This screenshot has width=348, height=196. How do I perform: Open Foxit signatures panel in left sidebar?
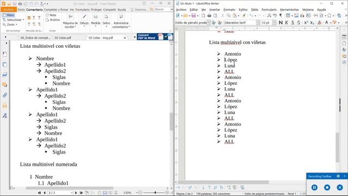(5, 115)
